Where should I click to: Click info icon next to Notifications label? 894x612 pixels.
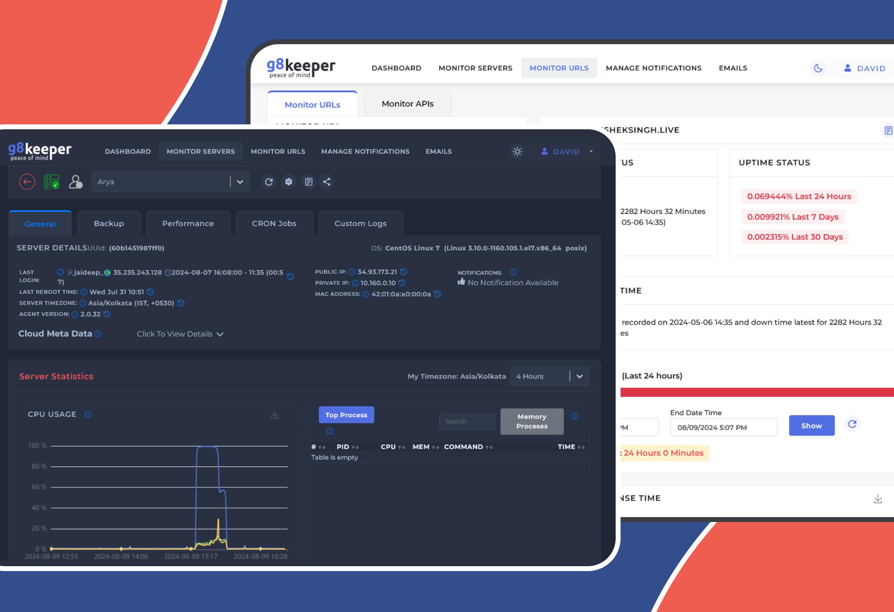pos(513,272)
